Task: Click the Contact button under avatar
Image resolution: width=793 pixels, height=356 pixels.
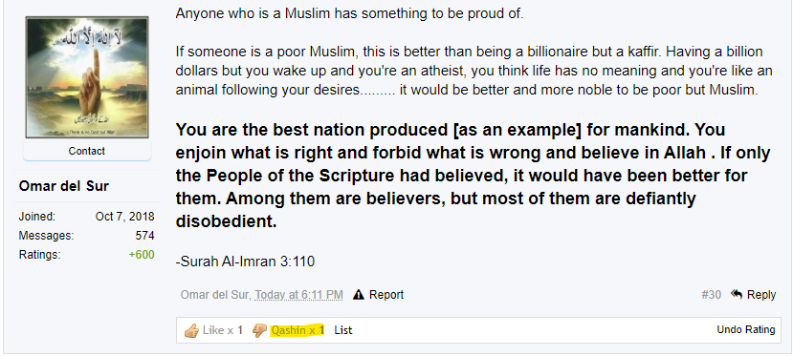Action: click(87, 151)
